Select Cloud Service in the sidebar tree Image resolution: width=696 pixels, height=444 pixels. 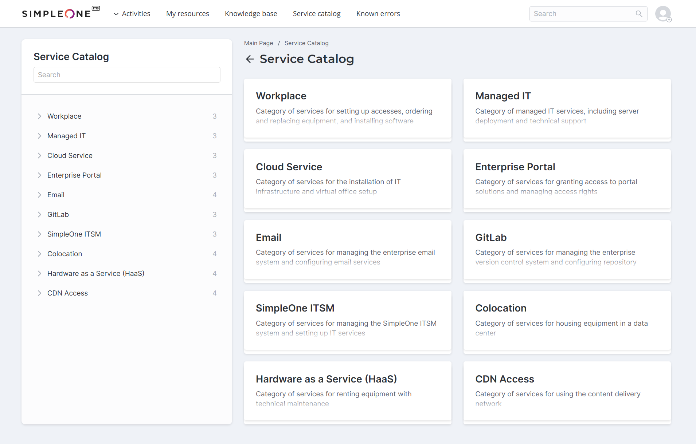(x=70, y=155)
